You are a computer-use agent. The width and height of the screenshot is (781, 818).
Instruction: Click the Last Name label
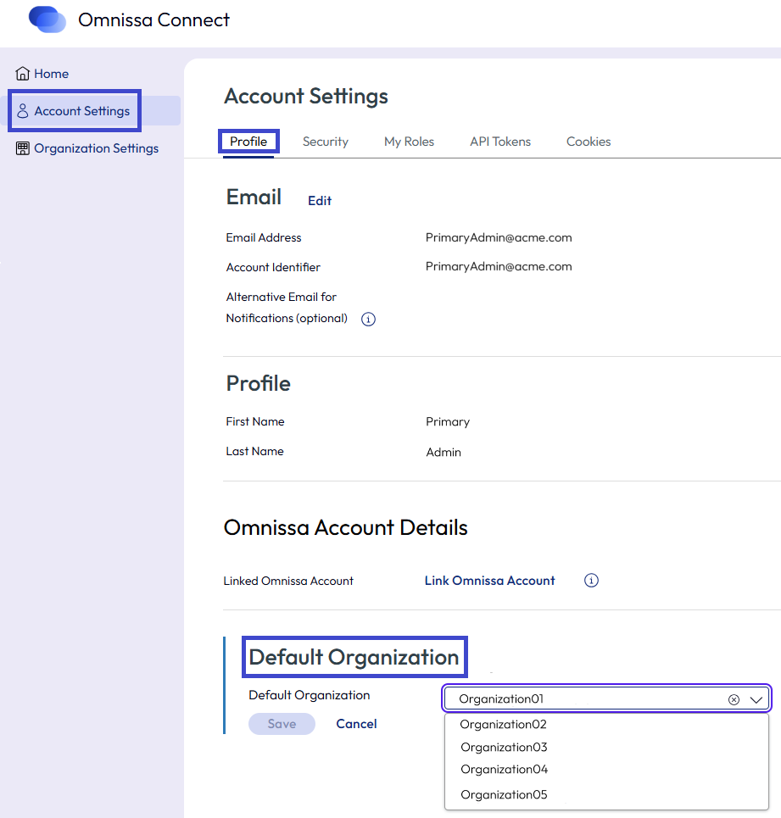254,451
